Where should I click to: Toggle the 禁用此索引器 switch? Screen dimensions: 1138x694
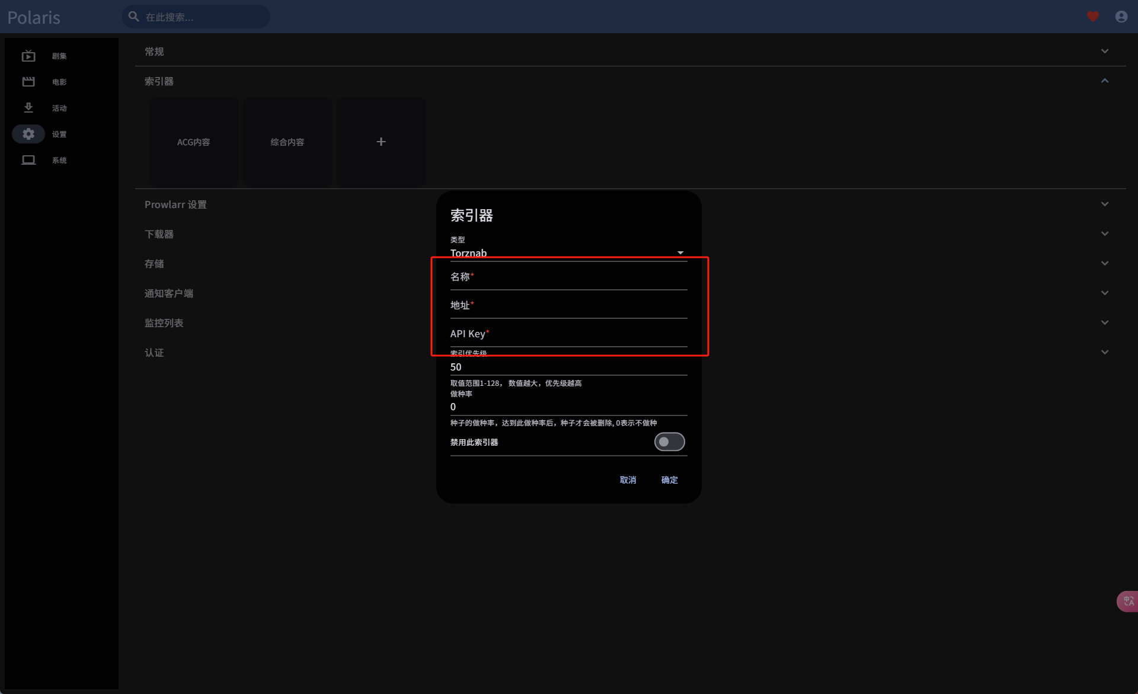pos(670,442)
